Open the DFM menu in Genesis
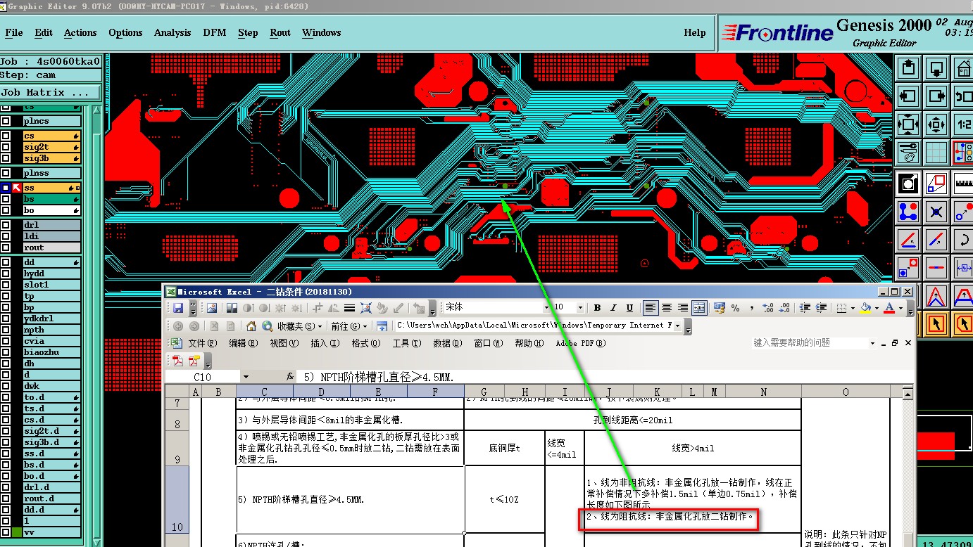Screen dimensions: 973x547 [215, 32]
